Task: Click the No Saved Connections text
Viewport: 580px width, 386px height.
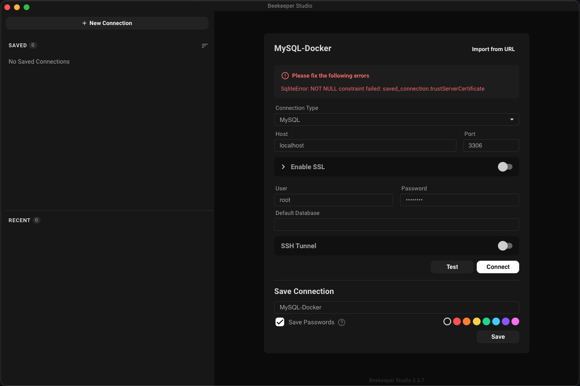Action: 39,62
